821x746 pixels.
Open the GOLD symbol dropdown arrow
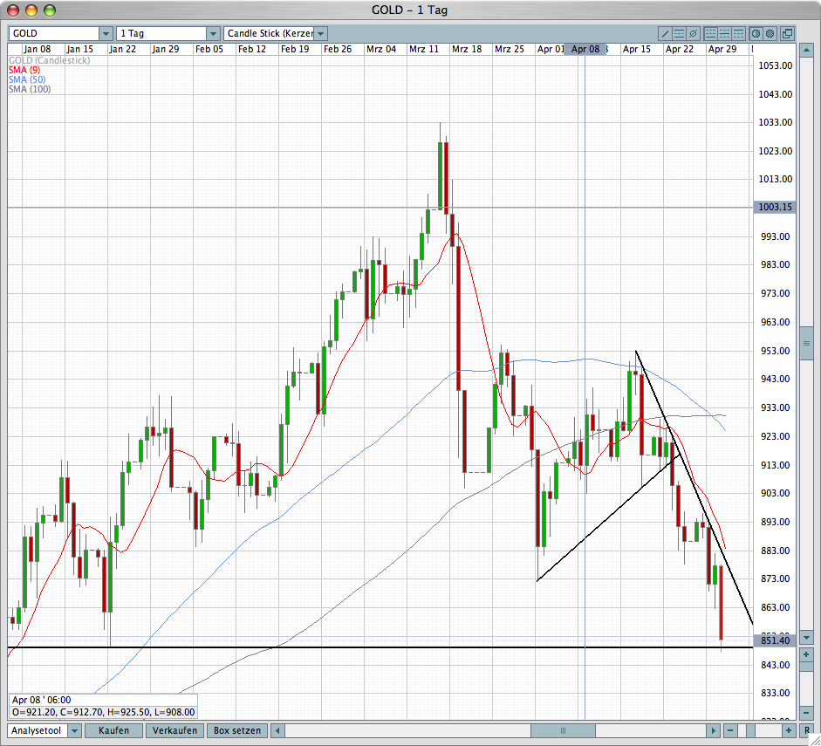point(106,34)
